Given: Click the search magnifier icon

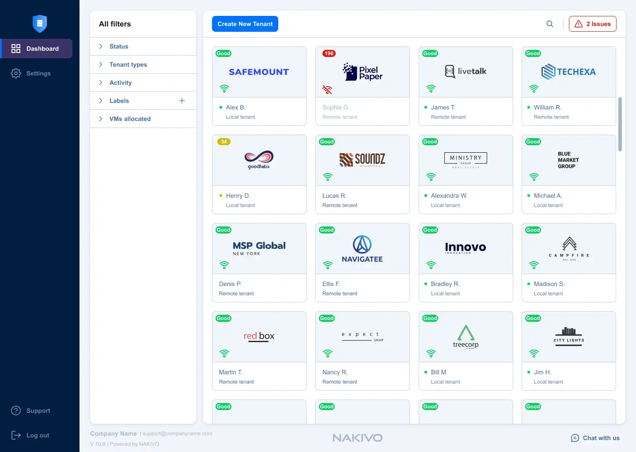Looking at the screenshot, I should click(x=550, y=24).
